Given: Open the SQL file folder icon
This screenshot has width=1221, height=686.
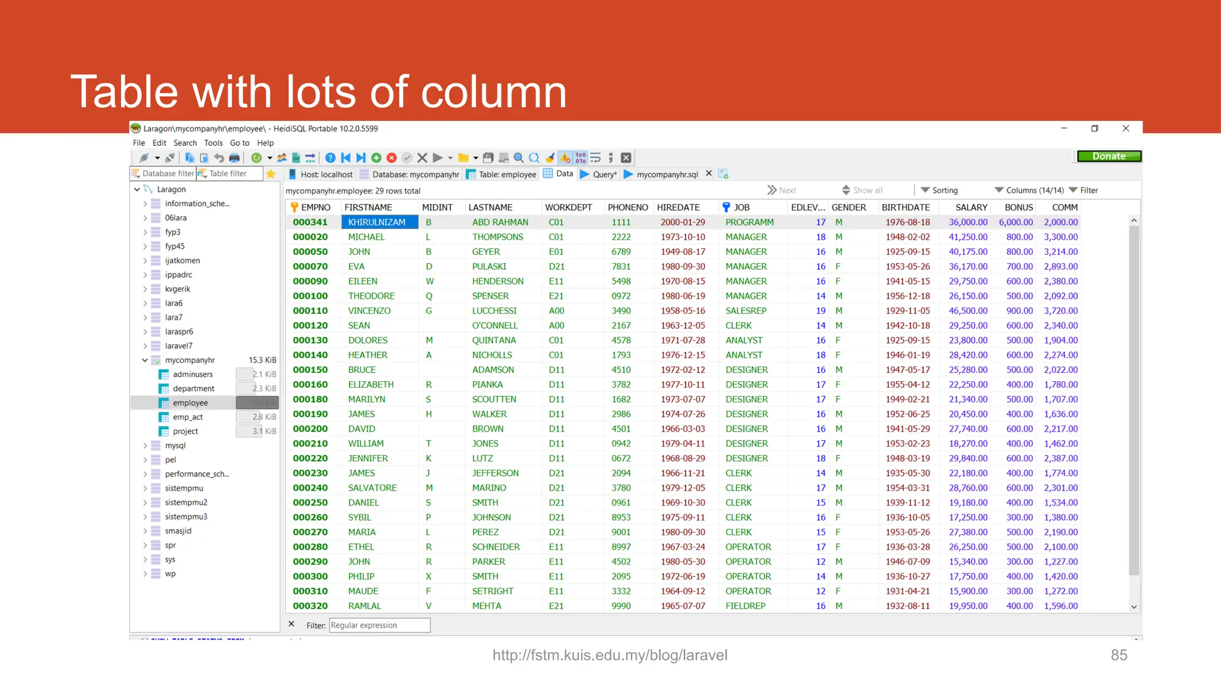Looking at the screenshot, I should pyautogui.click(x=463, y=158).
